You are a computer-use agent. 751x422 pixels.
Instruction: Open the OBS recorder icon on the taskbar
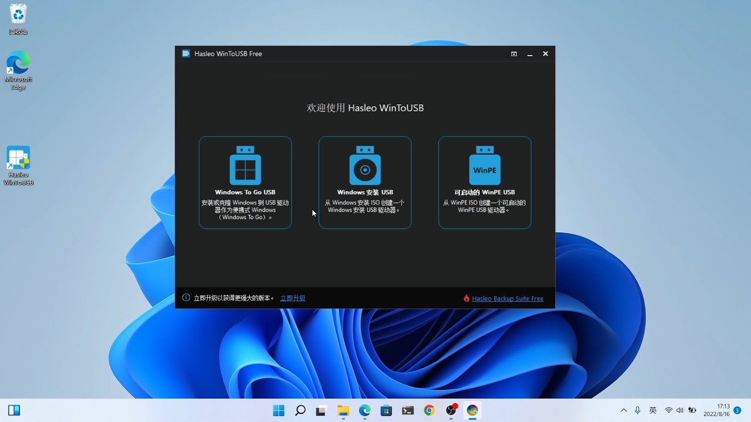[451, 410]
